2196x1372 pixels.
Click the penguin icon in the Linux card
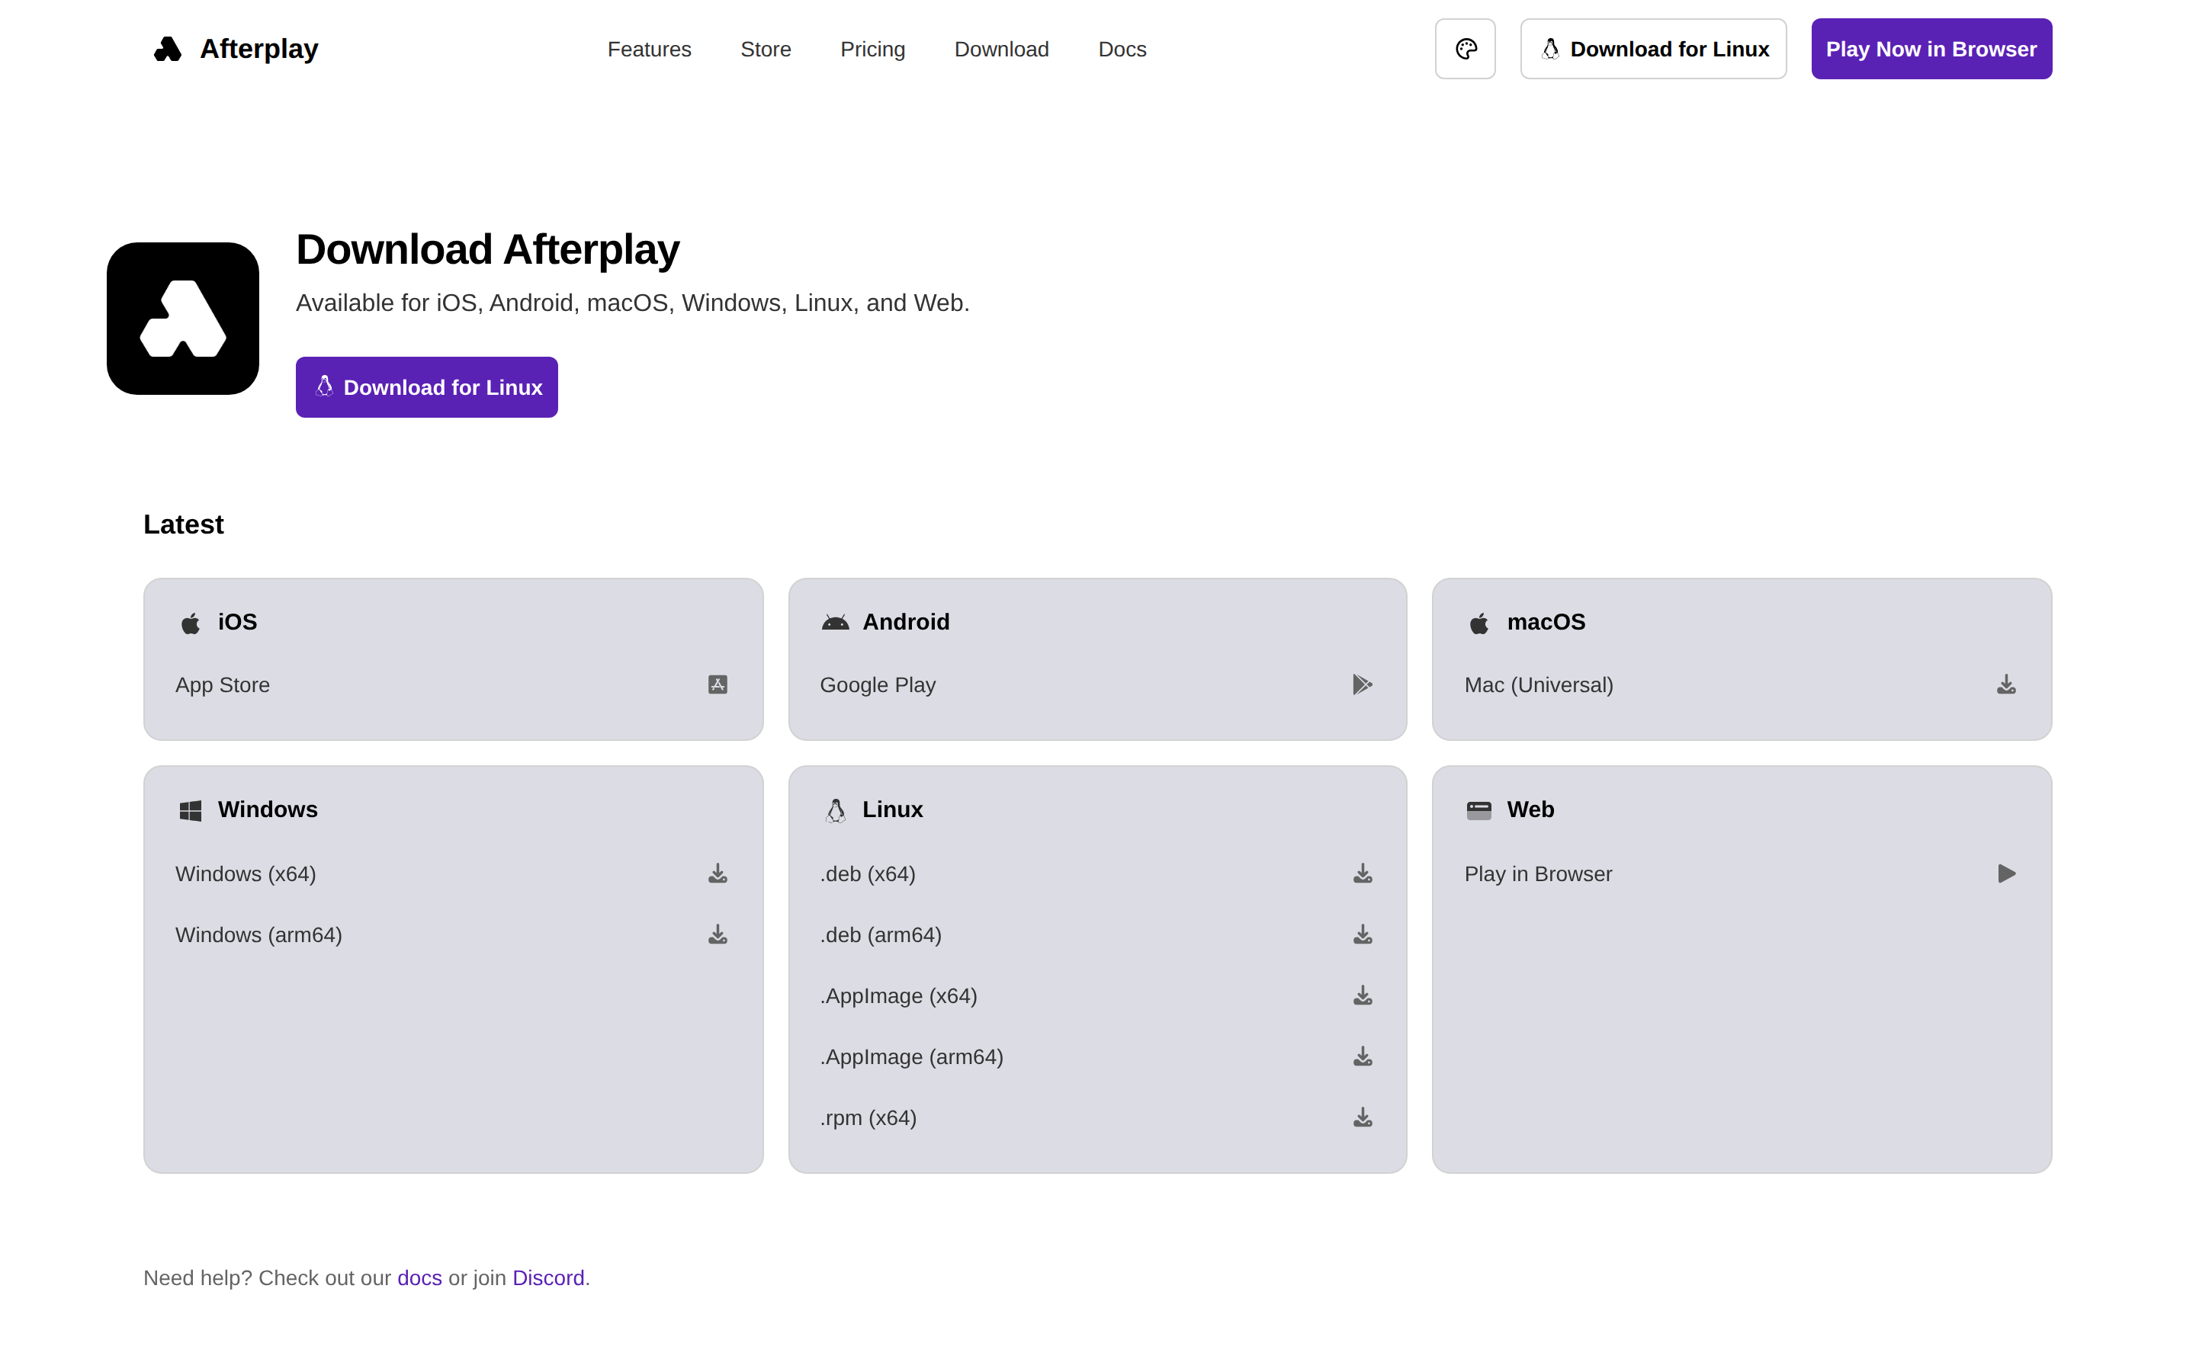(836, 810)
